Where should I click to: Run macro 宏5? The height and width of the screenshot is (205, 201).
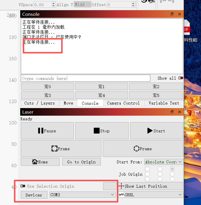[156, 95]
